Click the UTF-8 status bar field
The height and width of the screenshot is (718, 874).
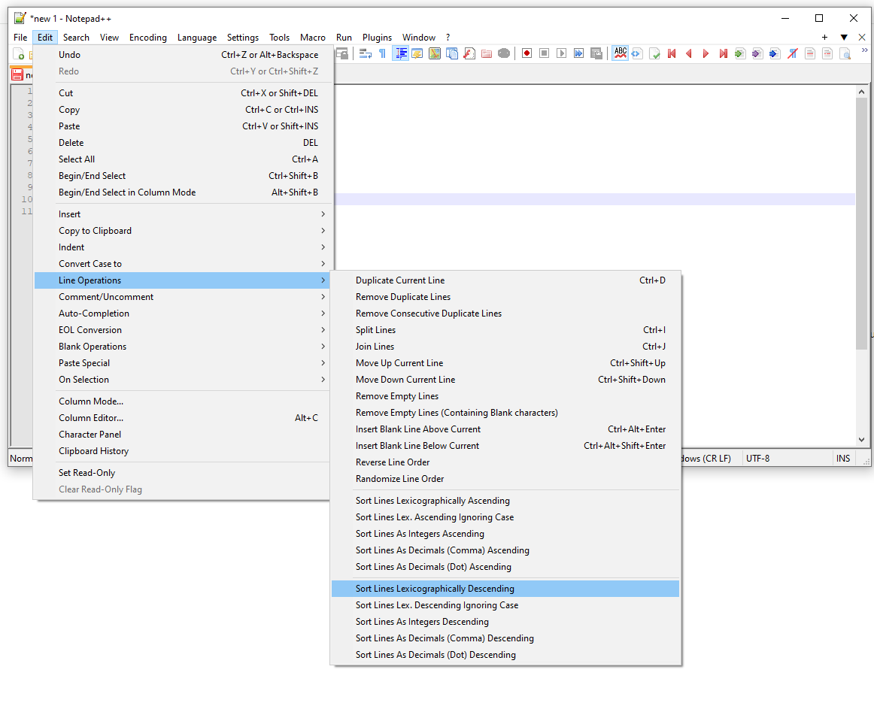[786, 459]
